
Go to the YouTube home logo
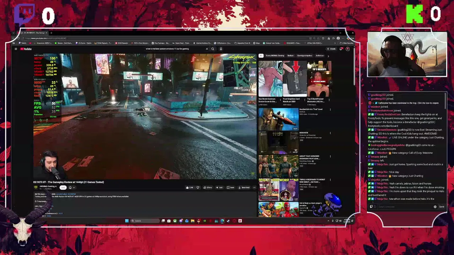click(x=26, y=49)
